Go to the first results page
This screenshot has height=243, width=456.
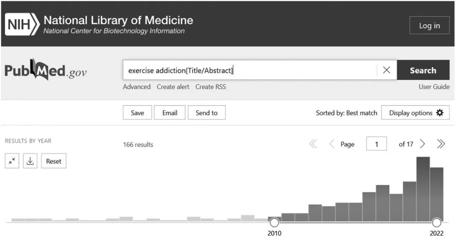tap(313, 144)
